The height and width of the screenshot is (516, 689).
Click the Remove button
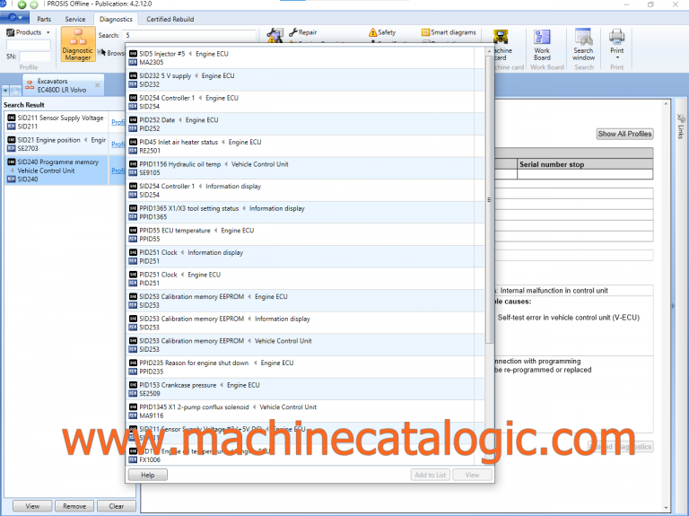coord(74,506)
